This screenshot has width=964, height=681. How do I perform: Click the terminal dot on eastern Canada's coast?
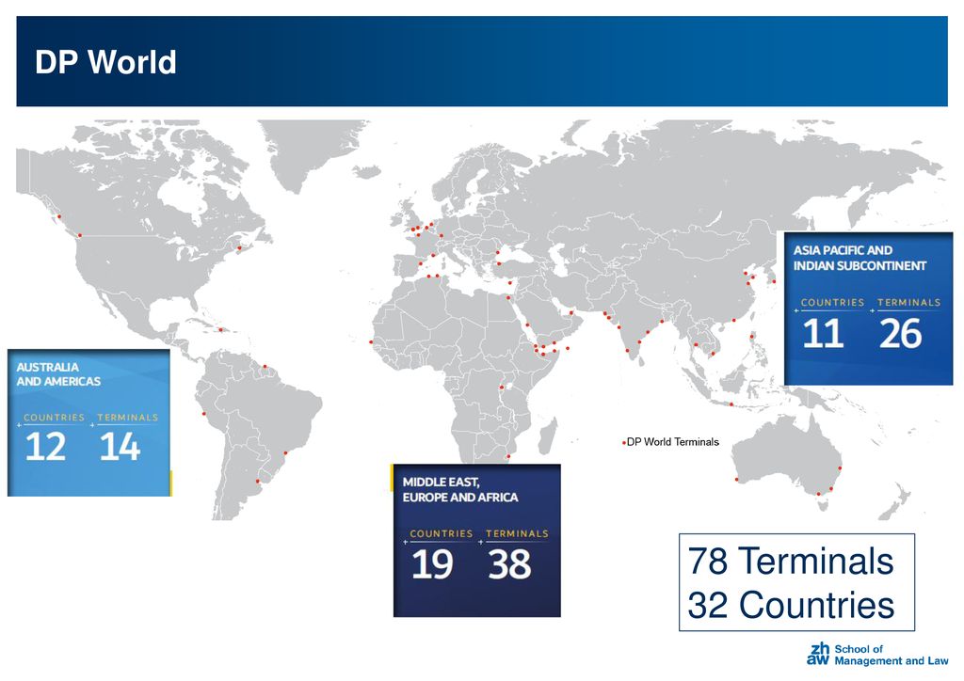239,248
